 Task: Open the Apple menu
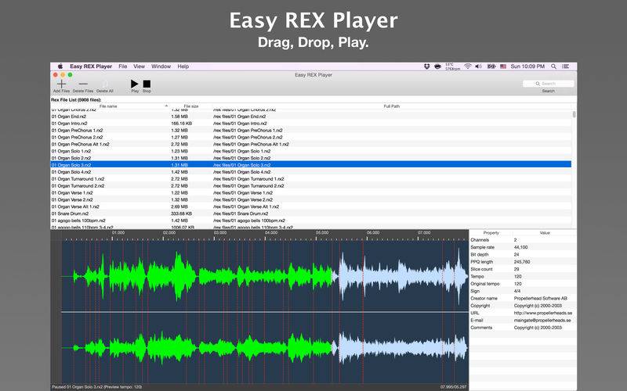pyautogui.click(x=60, y=66)
